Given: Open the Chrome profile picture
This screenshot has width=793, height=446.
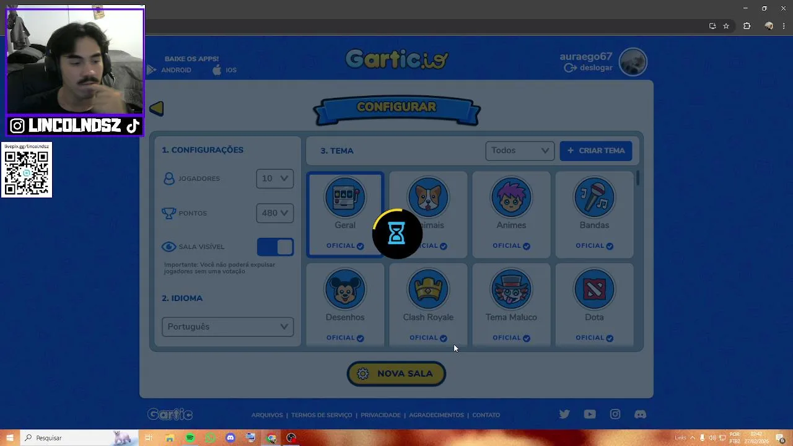Looking at the screenshot, I should tap(769, 26).
